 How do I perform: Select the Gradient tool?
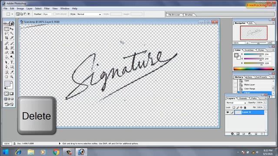[x=12, y=52]
